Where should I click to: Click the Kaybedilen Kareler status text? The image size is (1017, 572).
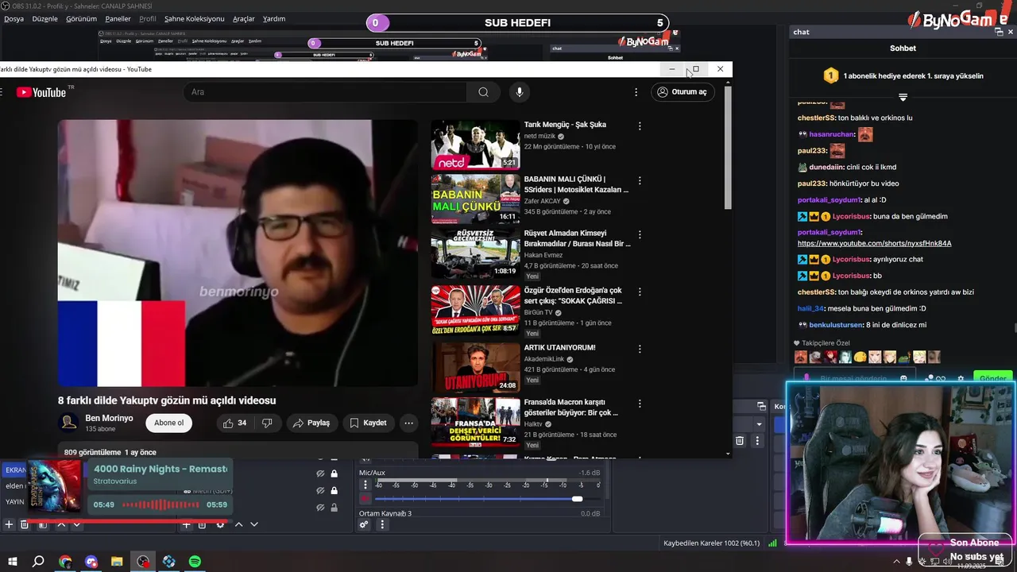(x=711, y=543)
